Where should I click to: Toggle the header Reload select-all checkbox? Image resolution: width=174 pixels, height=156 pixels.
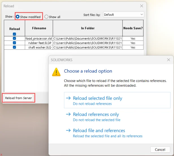[14, 34]
